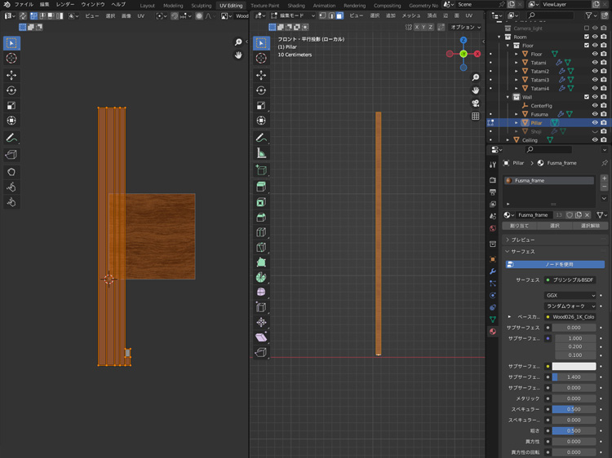The height and width of the screenshot is (458, 612).
Task: Click the 割り当て assign button
Action: (x=519, y=226)
